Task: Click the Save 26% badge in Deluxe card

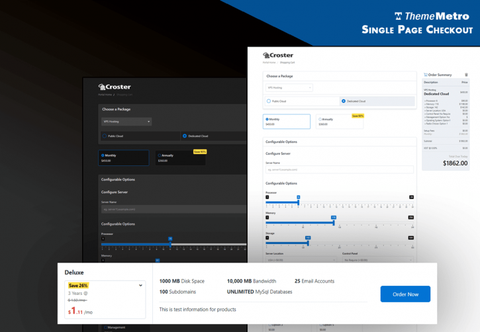Action: pos(79,286)
